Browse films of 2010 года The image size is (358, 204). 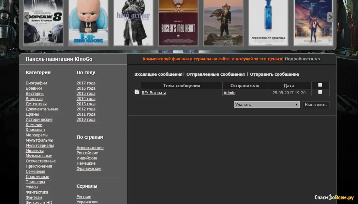(x=86, y=120)
